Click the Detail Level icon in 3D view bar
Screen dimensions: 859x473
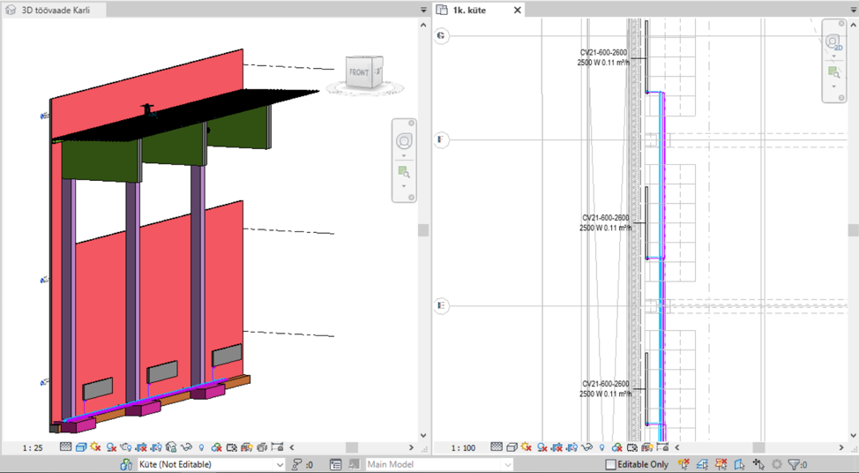click(x=65, y=447)
